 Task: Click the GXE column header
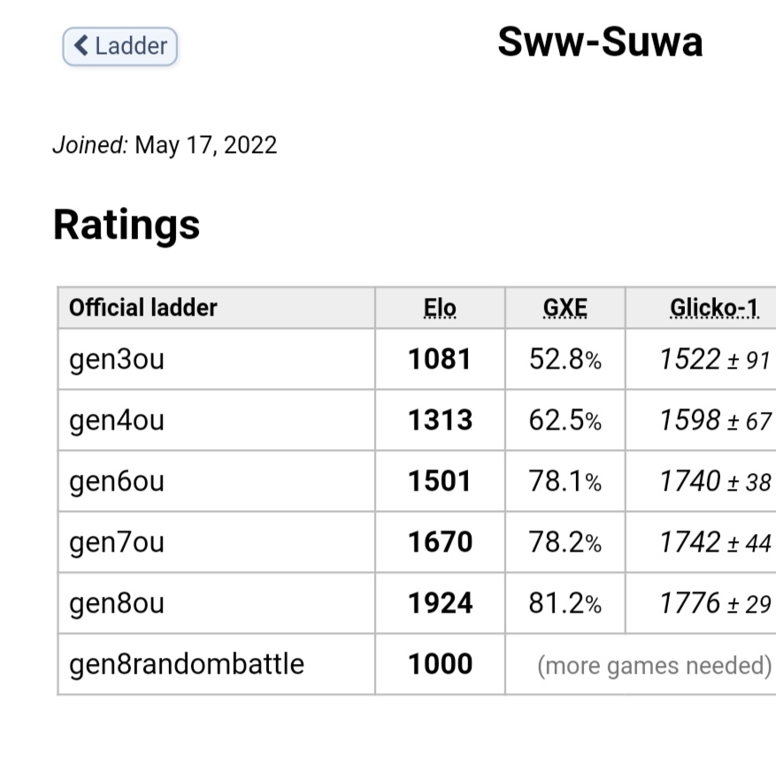tap(565, 308)
